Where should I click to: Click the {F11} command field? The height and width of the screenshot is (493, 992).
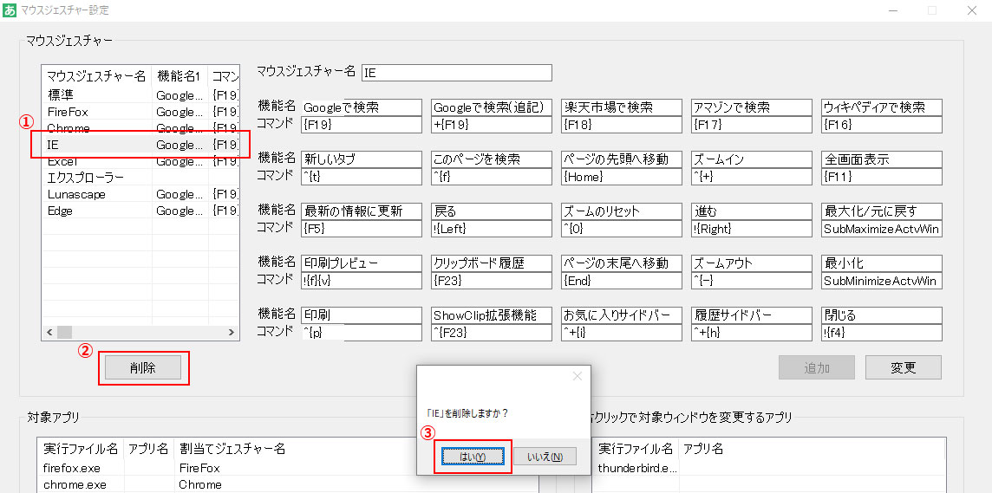click(882, 177)
